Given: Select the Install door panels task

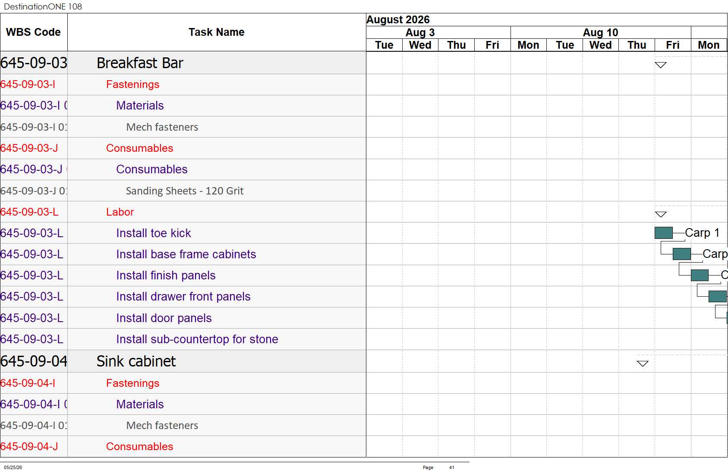Looking at the screenshot, I should tap(164, 318).
